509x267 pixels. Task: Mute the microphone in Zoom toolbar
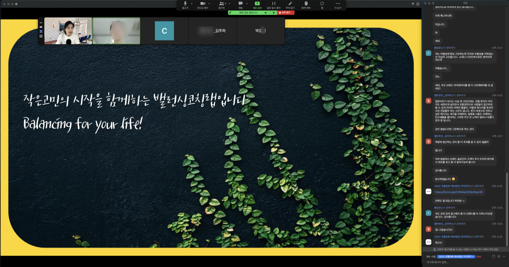tap(185, 4)
